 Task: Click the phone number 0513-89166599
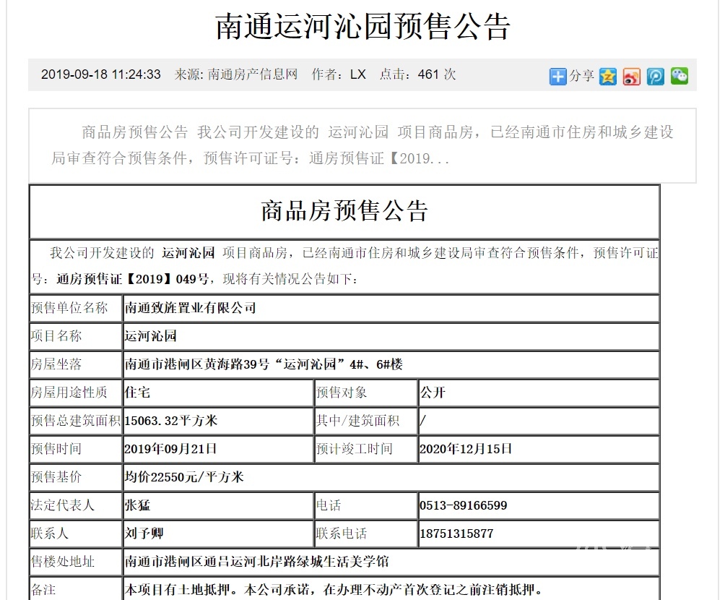tap(463, 505)
